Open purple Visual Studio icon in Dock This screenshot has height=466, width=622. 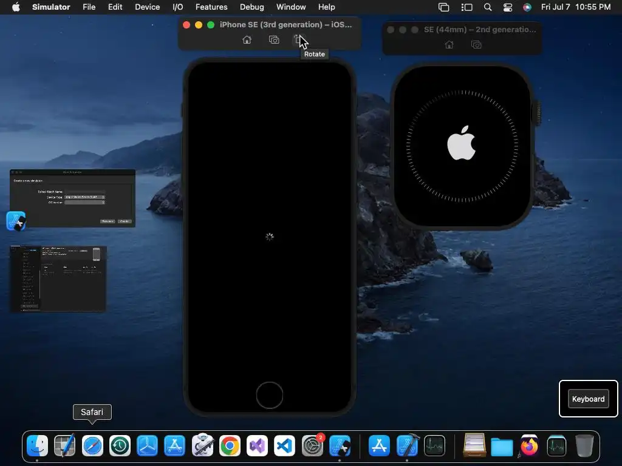[x=257, y=446]
